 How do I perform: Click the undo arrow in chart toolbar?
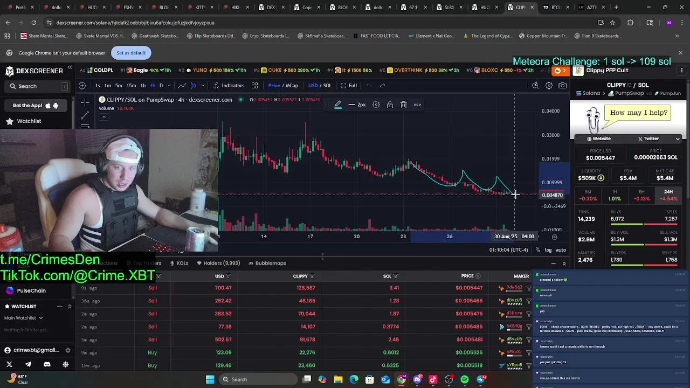tap(369, 85)
